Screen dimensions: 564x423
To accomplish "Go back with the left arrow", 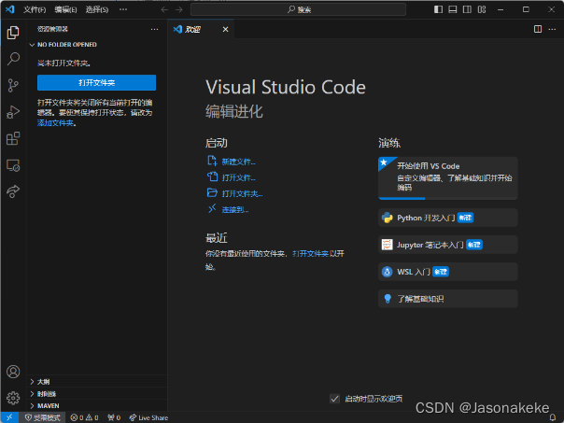I will tap(164, 9).
